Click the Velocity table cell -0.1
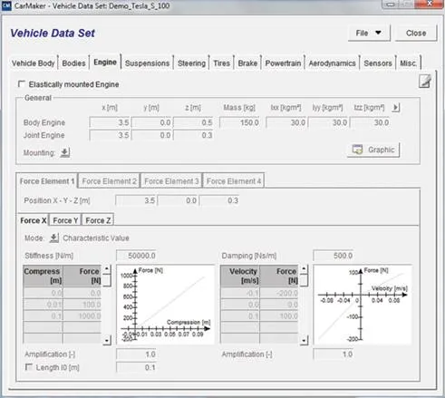445x398 pixels. (x=240, y=293)
